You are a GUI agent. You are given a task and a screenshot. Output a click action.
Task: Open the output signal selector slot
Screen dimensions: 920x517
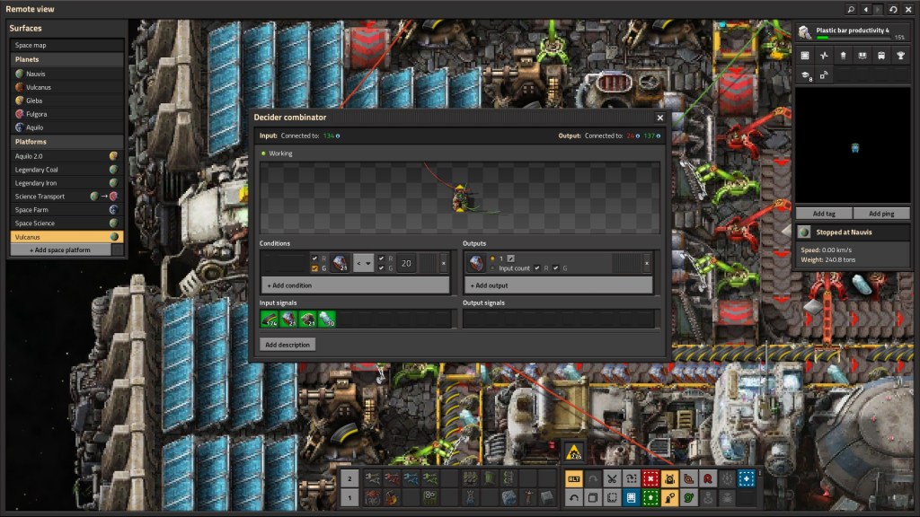[x=475, y=263]
